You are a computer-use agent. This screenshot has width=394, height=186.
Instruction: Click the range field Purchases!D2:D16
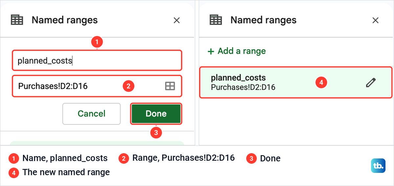pos(97,86)
